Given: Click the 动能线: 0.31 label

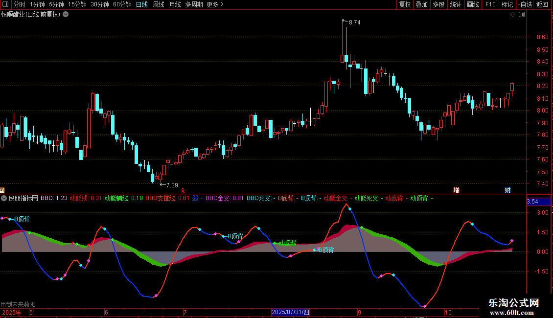Looking at the screenshot, I should (x=86, y=198).
